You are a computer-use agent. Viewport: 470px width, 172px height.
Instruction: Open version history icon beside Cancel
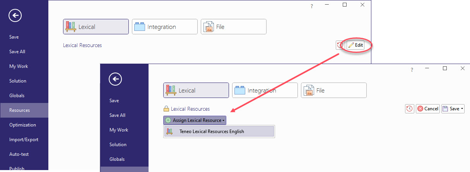pyautogui.click(x=410, y=109)
